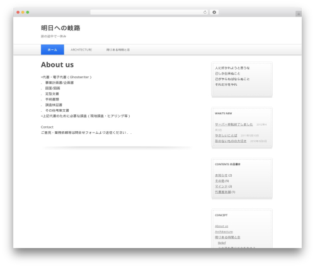The image size is (315, 267).
Task: Click the それだけをやれ quote line
Action: (x=226, y=85)
